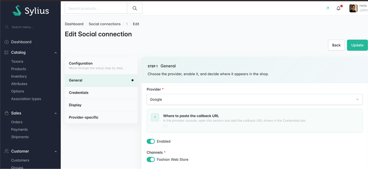Click the small pill under callback hint
The height and width of the screenshot is (169, 368).
tap(165, 126)
